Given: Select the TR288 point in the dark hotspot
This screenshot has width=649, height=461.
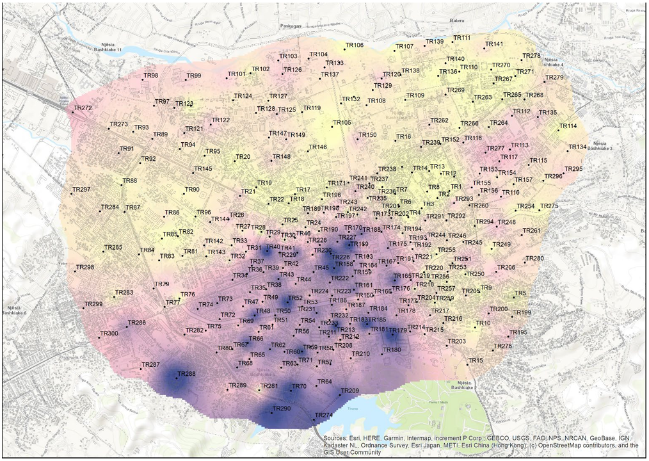Looking at the screenshot, I should pyautogui.click(x=177, y=377).
